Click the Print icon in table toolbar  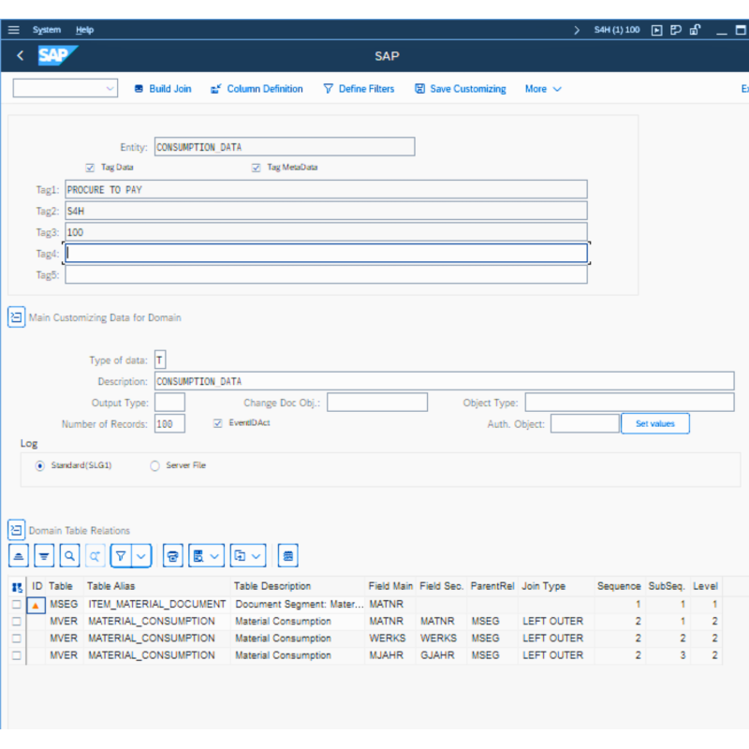172,555
